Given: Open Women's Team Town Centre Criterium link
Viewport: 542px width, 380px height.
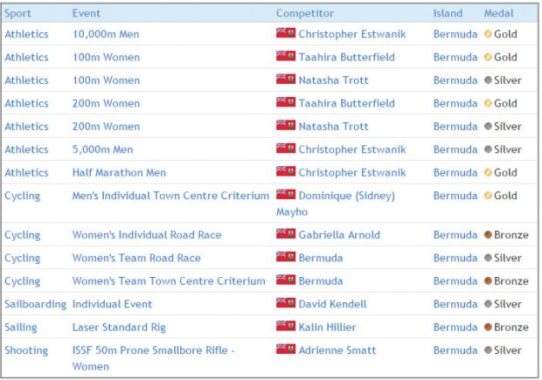Looking at the screenshot, I should point(169,281).
